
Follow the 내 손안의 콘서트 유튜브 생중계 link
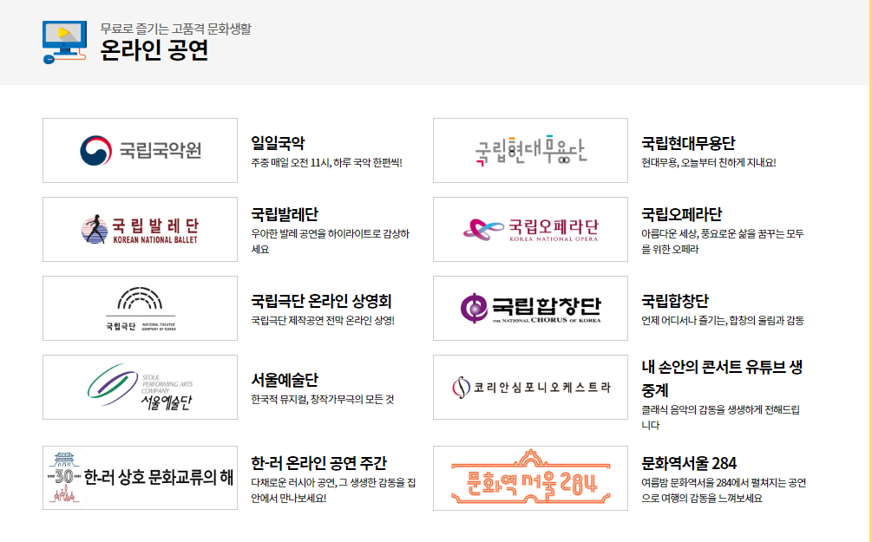click(722, 379)
